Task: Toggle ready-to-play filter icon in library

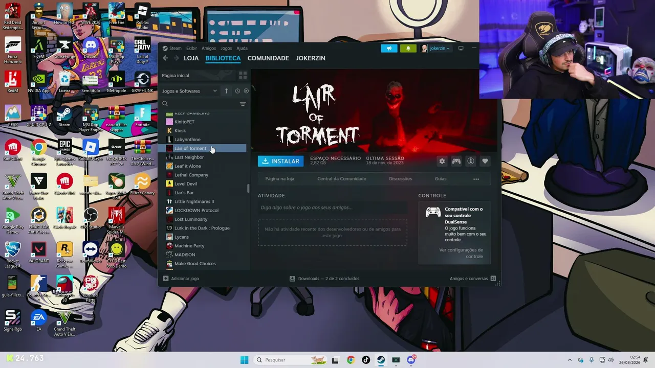Action: [246, 91]
